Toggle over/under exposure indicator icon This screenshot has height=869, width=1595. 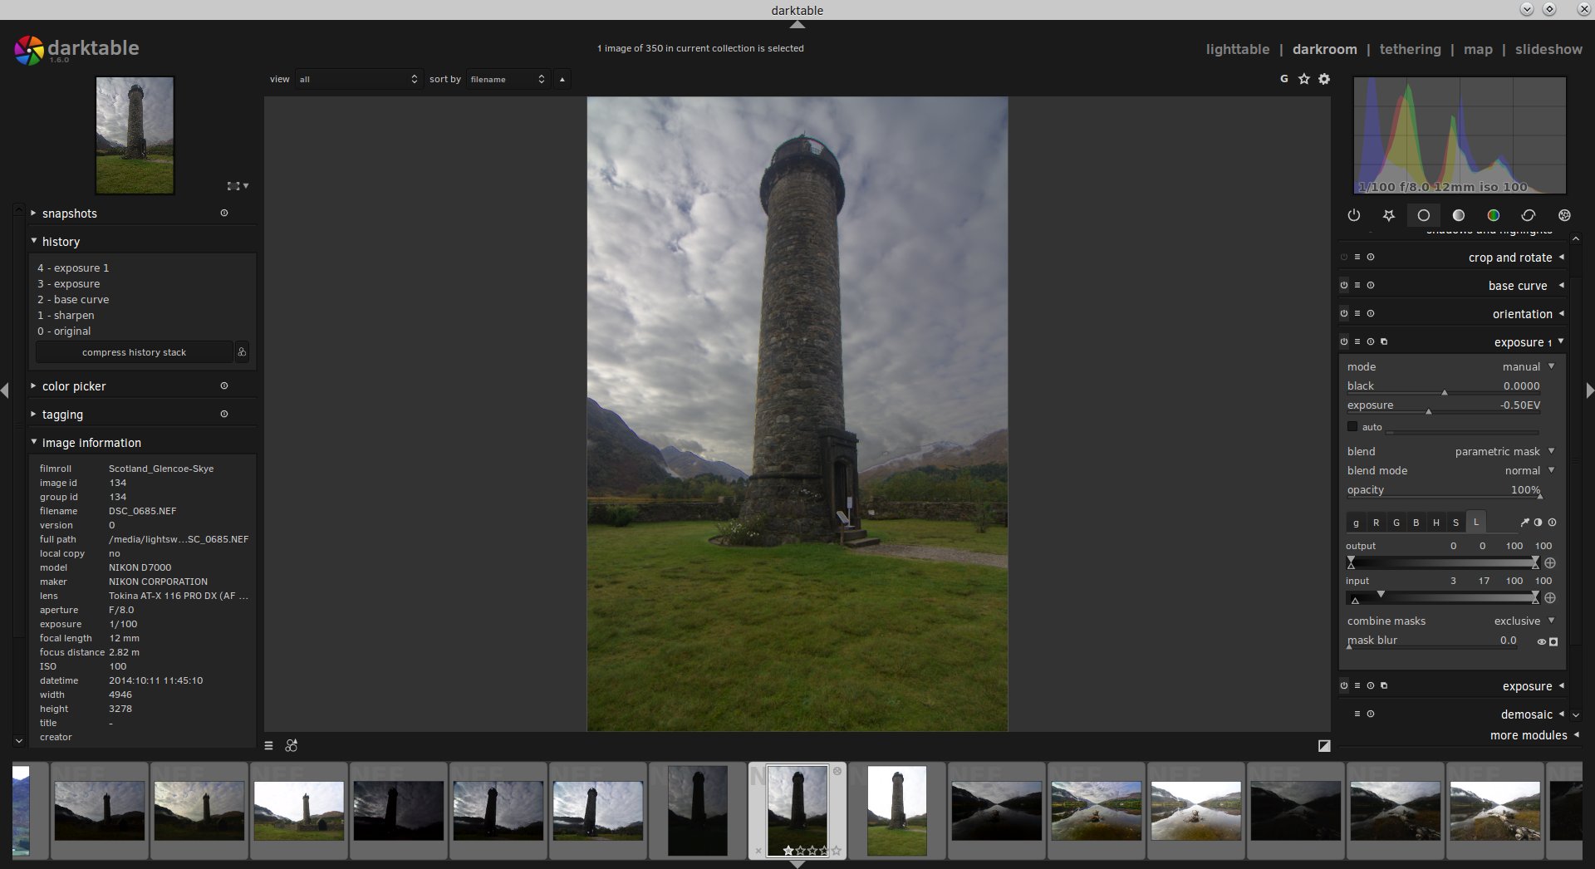coord(1324,746)
